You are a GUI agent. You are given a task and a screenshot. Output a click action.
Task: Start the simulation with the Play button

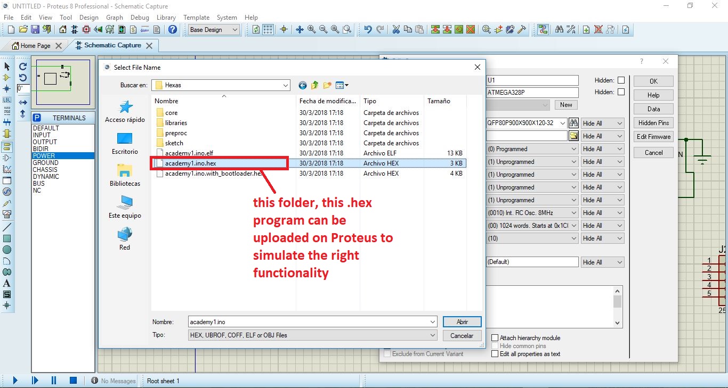15,381
